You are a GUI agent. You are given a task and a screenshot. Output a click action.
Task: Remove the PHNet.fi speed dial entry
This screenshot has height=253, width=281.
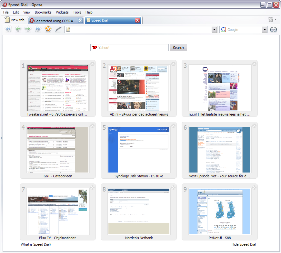click(254, 187)
